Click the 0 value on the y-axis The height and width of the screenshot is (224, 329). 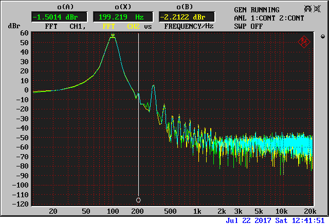point(26,90)
